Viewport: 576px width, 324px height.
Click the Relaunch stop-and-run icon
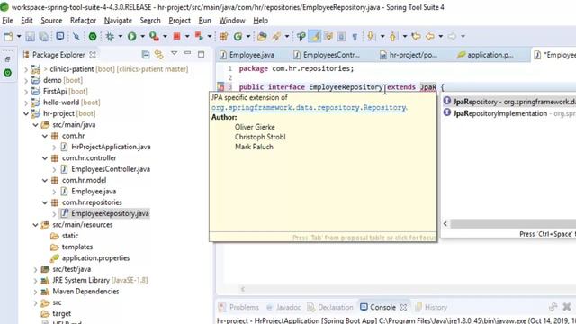coord(199,36)
